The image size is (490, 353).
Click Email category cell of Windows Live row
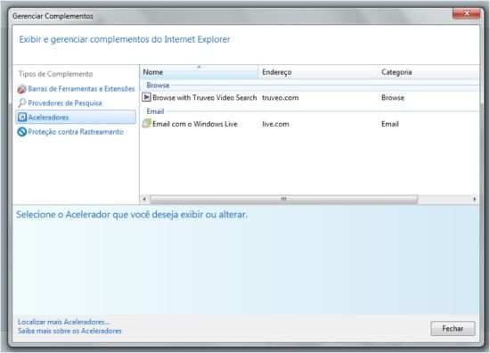point(390,124)
